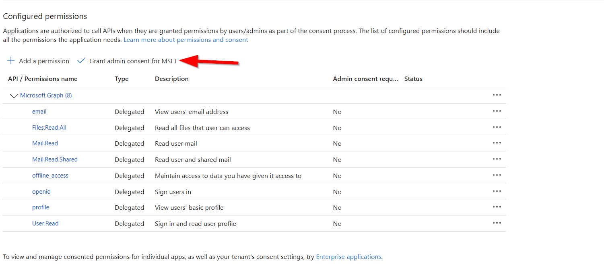The height and width of the screenshot is (273, 604).
Task: Open the ellipsis menu for offline_access
Action: pyautogui.click(x=497, y=175)
